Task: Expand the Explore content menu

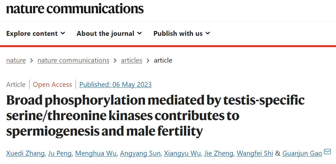Action: pyautogui.click(x=36, y=34)
